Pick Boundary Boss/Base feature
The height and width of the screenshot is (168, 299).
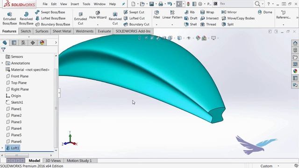point(53,24)
